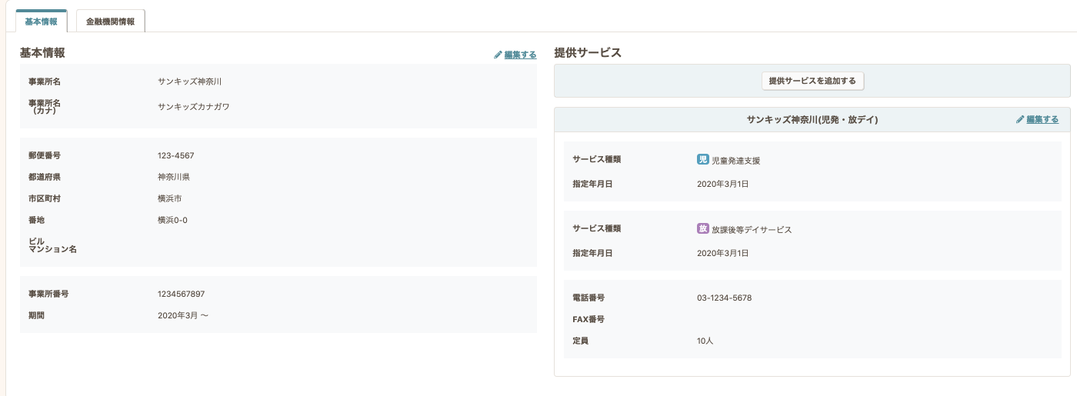The width and height of the screenshot is (1077, 396).
Task: Click the blue 児 service badge icon
Action: (702, 160)
